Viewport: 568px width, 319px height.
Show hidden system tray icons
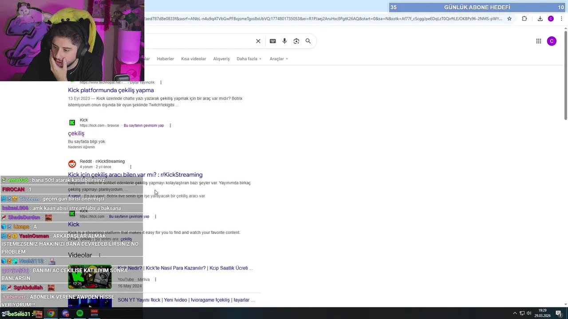tap(515, 313)
